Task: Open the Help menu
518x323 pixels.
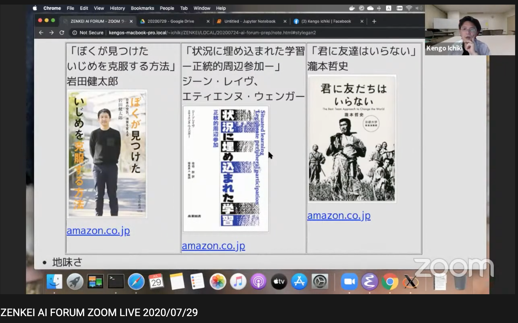Action: (221, 8)
